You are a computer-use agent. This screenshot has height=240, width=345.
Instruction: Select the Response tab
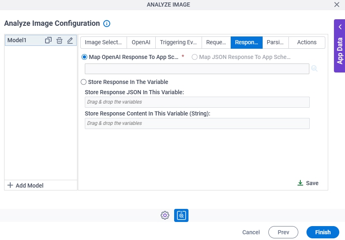click(246, 43)
